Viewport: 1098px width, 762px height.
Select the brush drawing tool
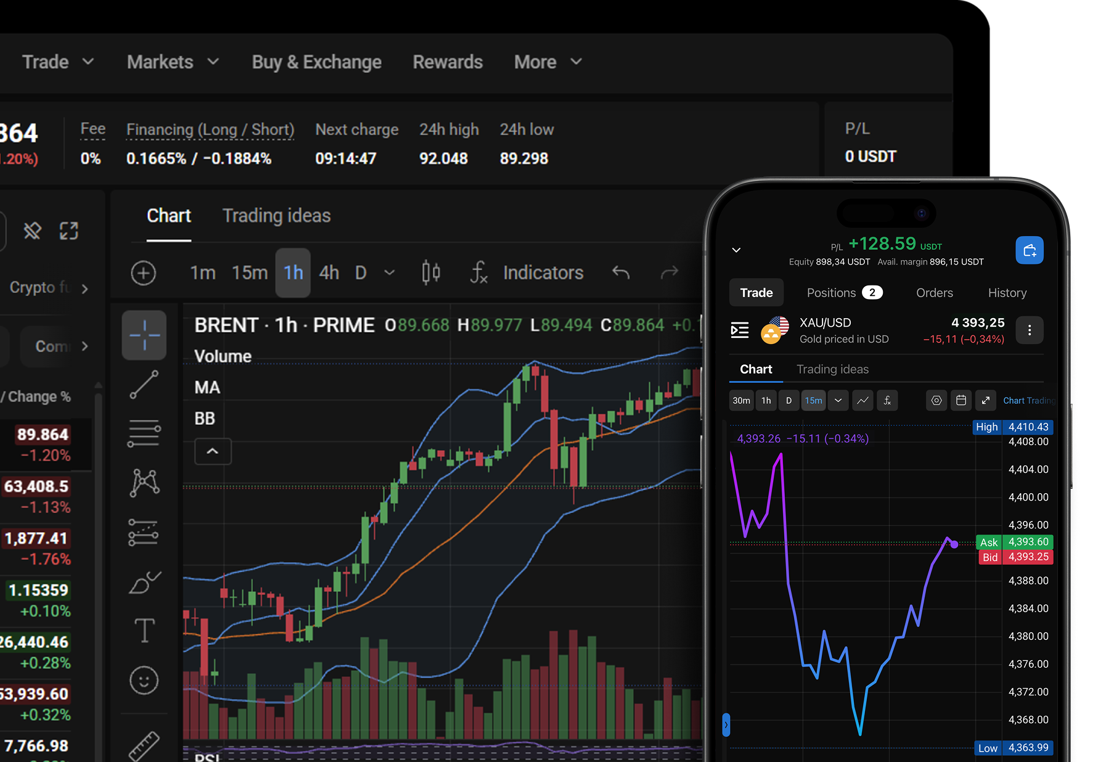click(144, 582)
